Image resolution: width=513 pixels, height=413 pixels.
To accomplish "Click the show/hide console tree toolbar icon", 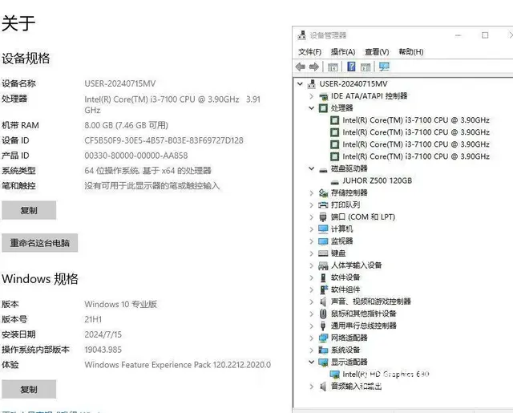I will [x=333, y=67].
